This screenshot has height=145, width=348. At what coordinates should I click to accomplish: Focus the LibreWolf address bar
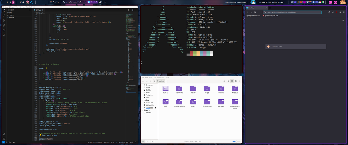(292, 12)
